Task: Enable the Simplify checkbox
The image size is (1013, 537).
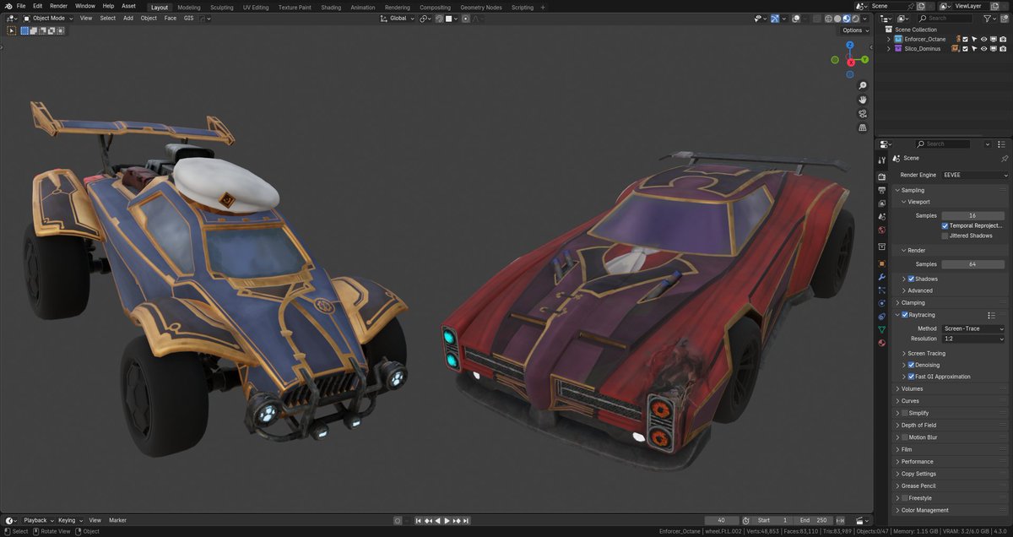Action: click(x=905, y=413)
